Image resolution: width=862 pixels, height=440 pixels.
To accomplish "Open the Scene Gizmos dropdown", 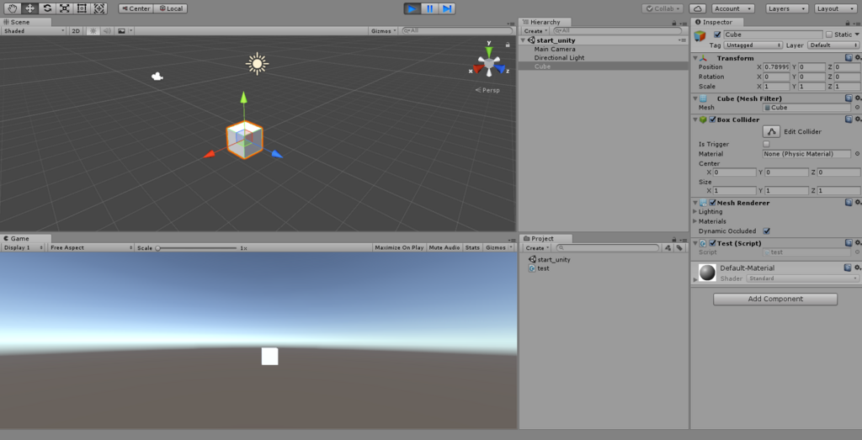I will [x=384, y=31].
